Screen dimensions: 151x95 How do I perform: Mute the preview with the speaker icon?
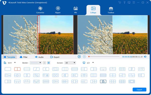[x=145, y=57]
